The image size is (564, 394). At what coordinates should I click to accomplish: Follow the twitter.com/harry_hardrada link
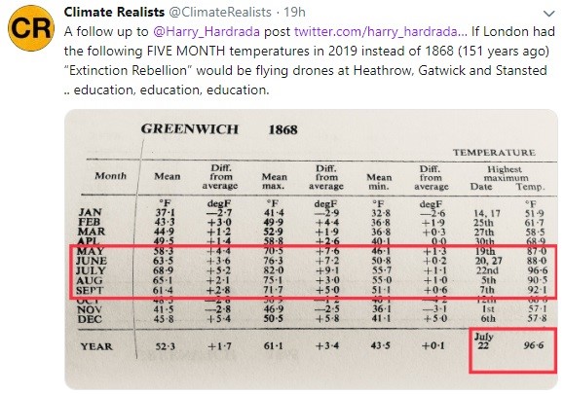point(381,32)
